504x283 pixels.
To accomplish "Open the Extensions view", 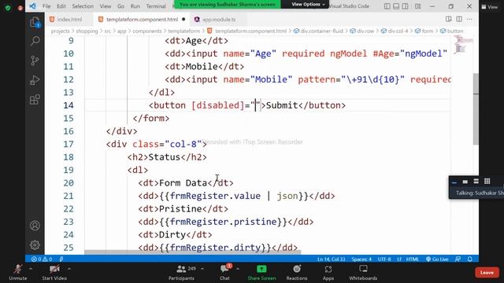I will pyautogui.click(x=35, y=100).
